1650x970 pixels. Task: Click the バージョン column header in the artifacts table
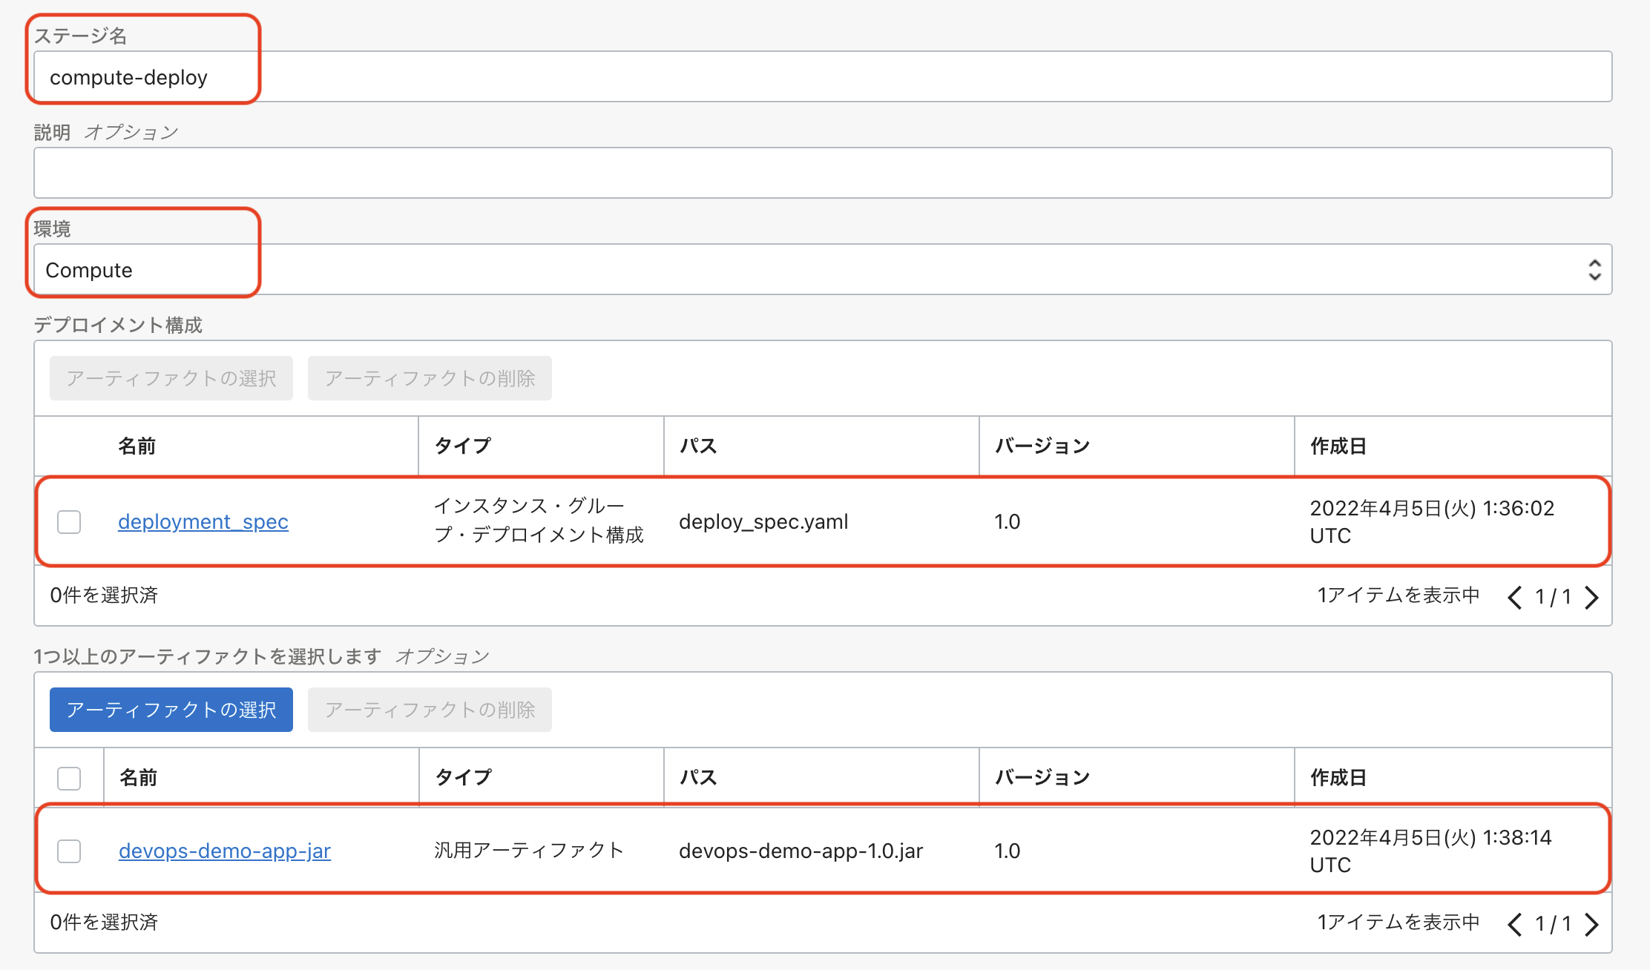(x=1042, y=778)
